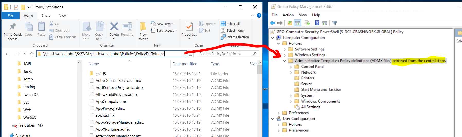The height and width of the screenshot is (137, 462).
Task: Refresh the Explorer folder view
Action: [191, 54]
